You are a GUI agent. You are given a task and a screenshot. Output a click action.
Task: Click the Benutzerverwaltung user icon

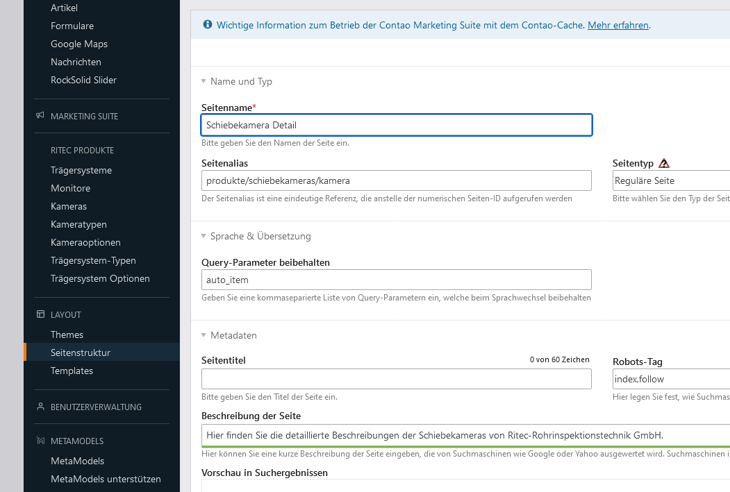tap(40, 407)
